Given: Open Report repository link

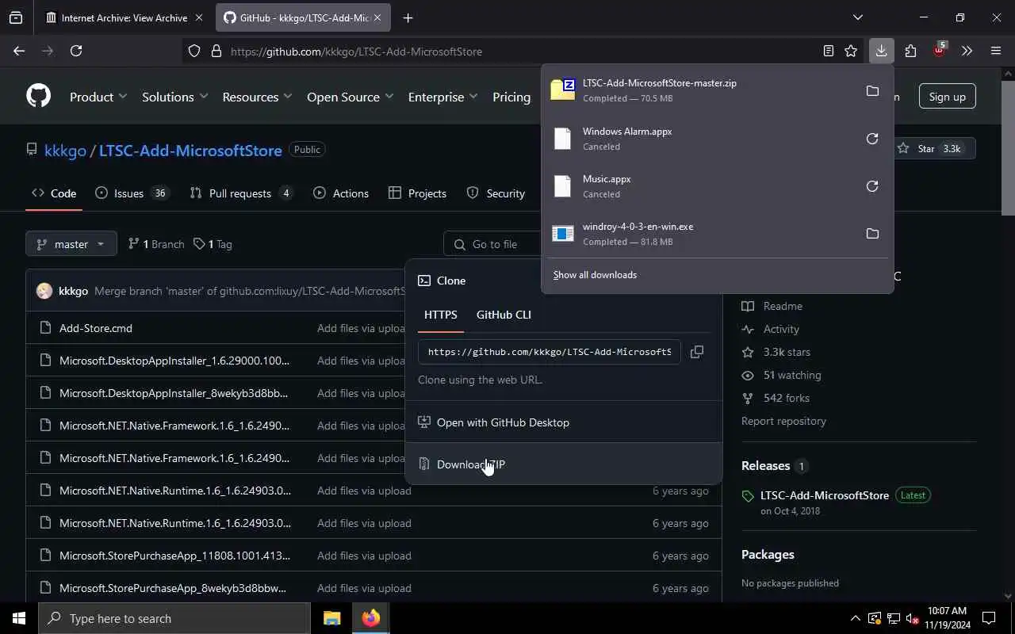Looking at the screenshot, I should point(783,421).
